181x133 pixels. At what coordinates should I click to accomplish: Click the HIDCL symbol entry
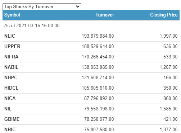pyautogui.click(x=12, y=88)
